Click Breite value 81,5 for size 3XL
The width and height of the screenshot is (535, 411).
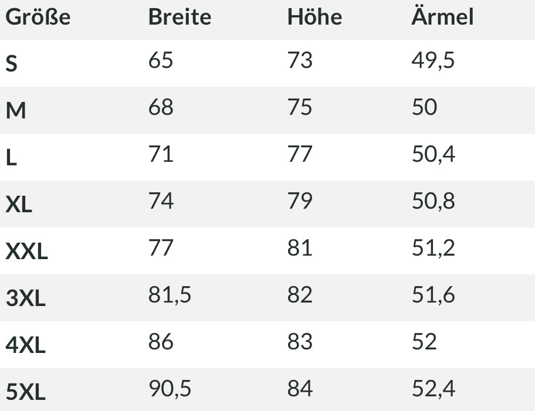(x=170, y=295)
